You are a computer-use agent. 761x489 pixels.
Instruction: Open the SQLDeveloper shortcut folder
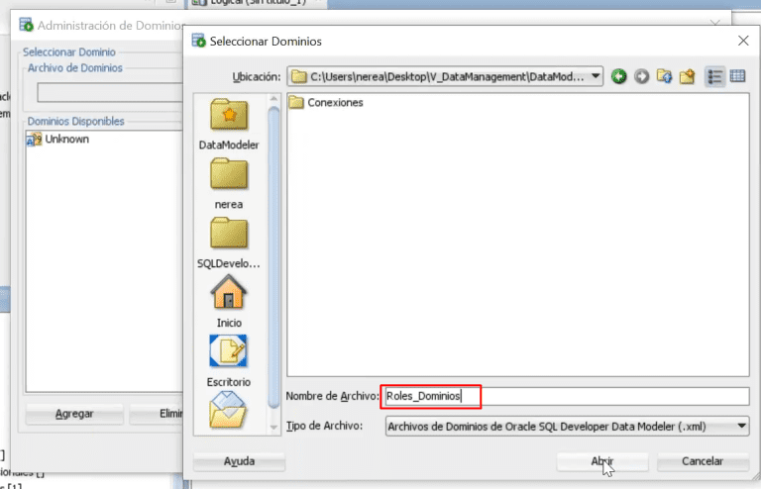tap(229, 242)
